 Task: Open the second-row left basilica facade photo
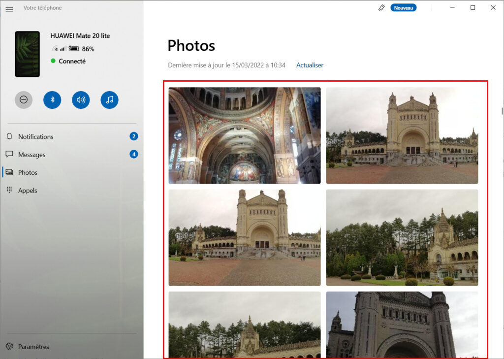245,237
